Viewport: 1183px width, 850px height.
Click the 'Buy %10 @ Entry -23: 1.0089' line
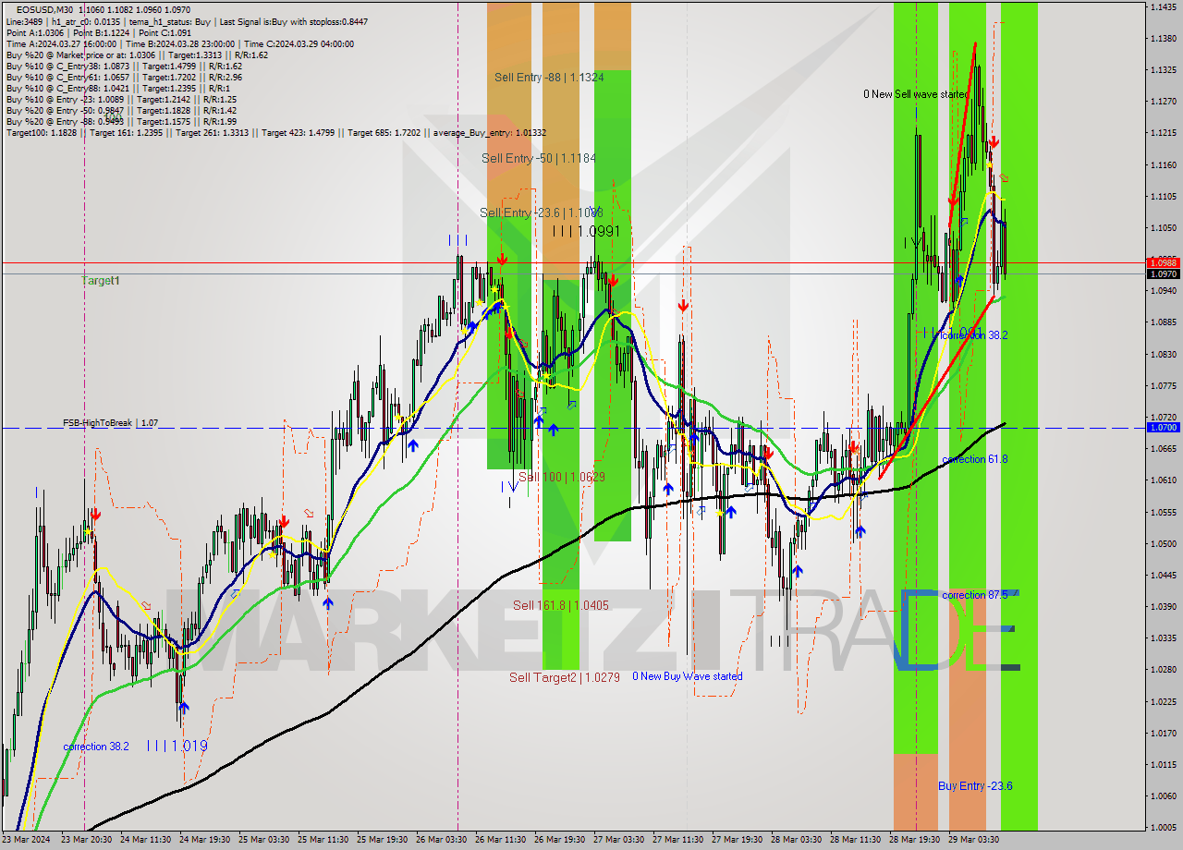coord(121,100)
